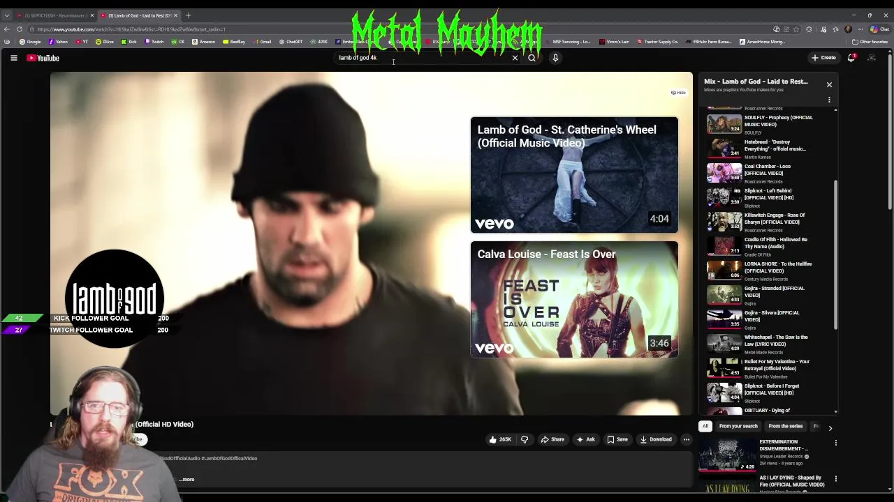Open the Other favorites folder

pyautogui.click(x=870, y=42)
